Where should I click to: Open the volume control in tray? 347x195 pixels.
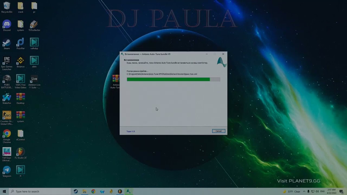click(x=317, y=191)
